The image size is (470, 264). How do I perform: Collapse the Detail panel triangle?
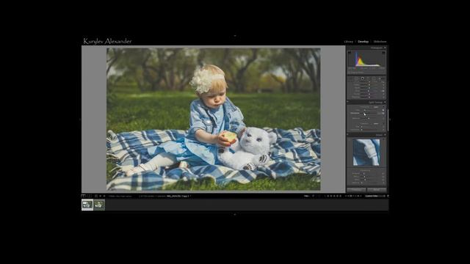point(385,135)
